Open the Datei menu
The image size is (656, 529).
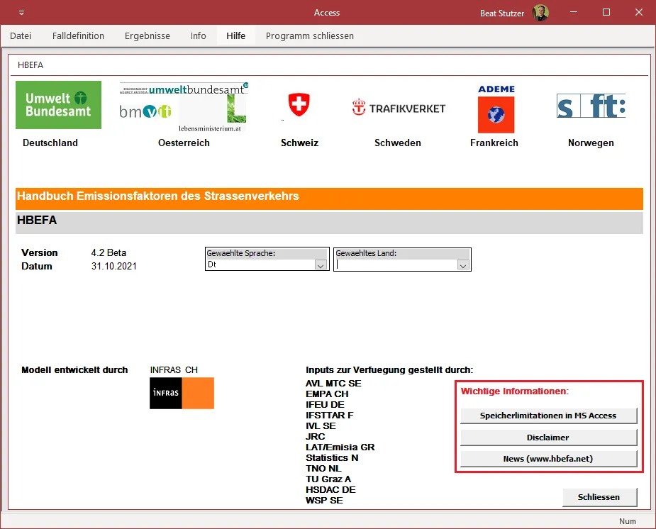pyautogui.click(x=21, y=36)
